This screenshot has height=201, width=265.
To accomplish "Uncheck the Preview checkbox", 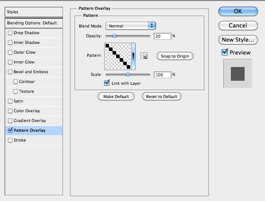I will (x=225, y=52).
